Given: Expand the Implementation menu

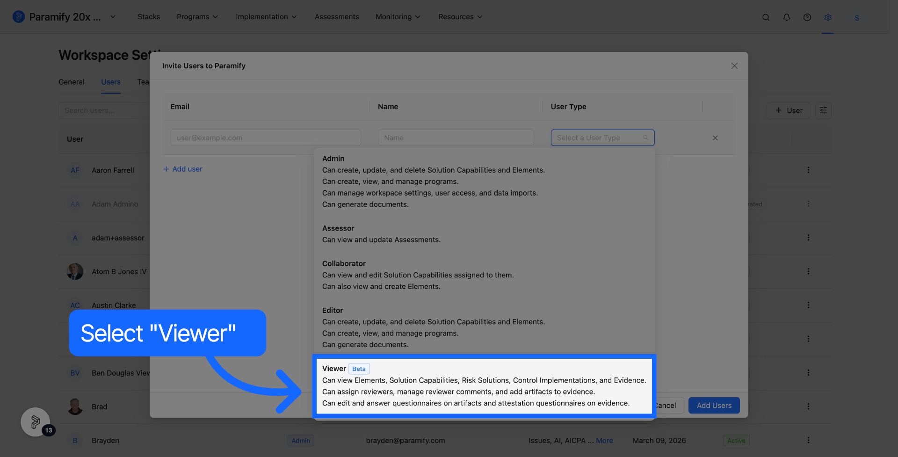Looking at the screenshot, I should (x=266, y=17).
